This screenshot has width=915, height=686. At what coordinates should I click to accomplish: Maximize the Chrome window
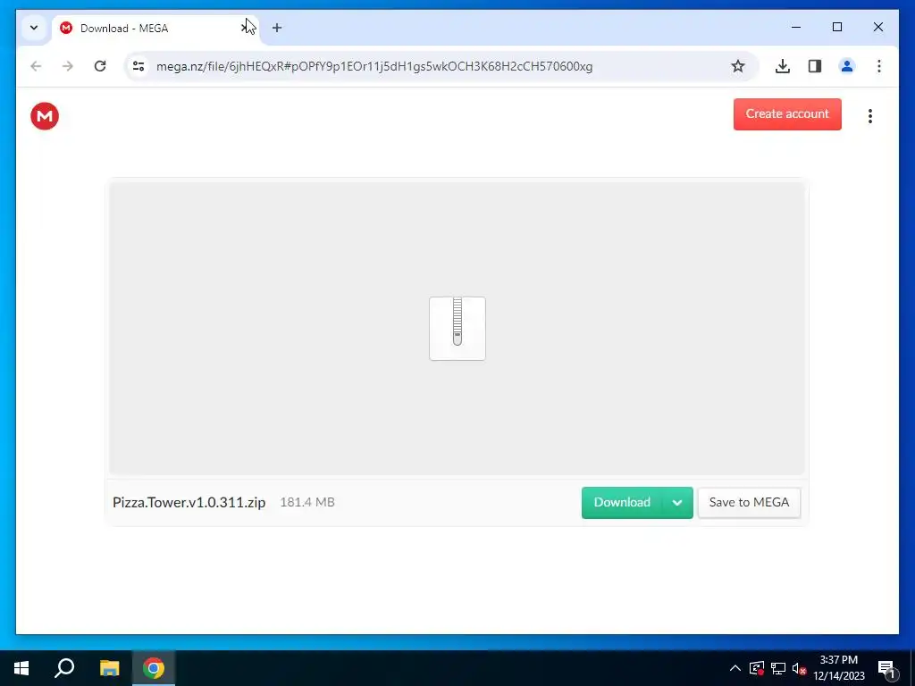pyautogui.click(x=836, y=27)
